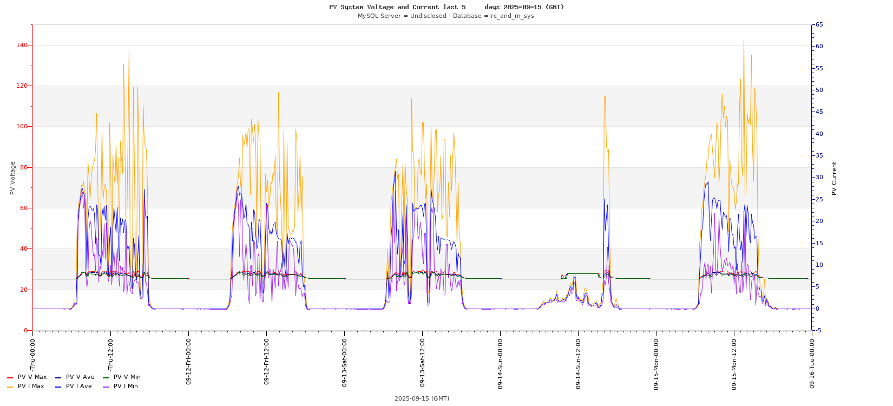Click the isolated Sunday midday orange spike
This screenshot has height=406, width=893.
coord(605,97)
